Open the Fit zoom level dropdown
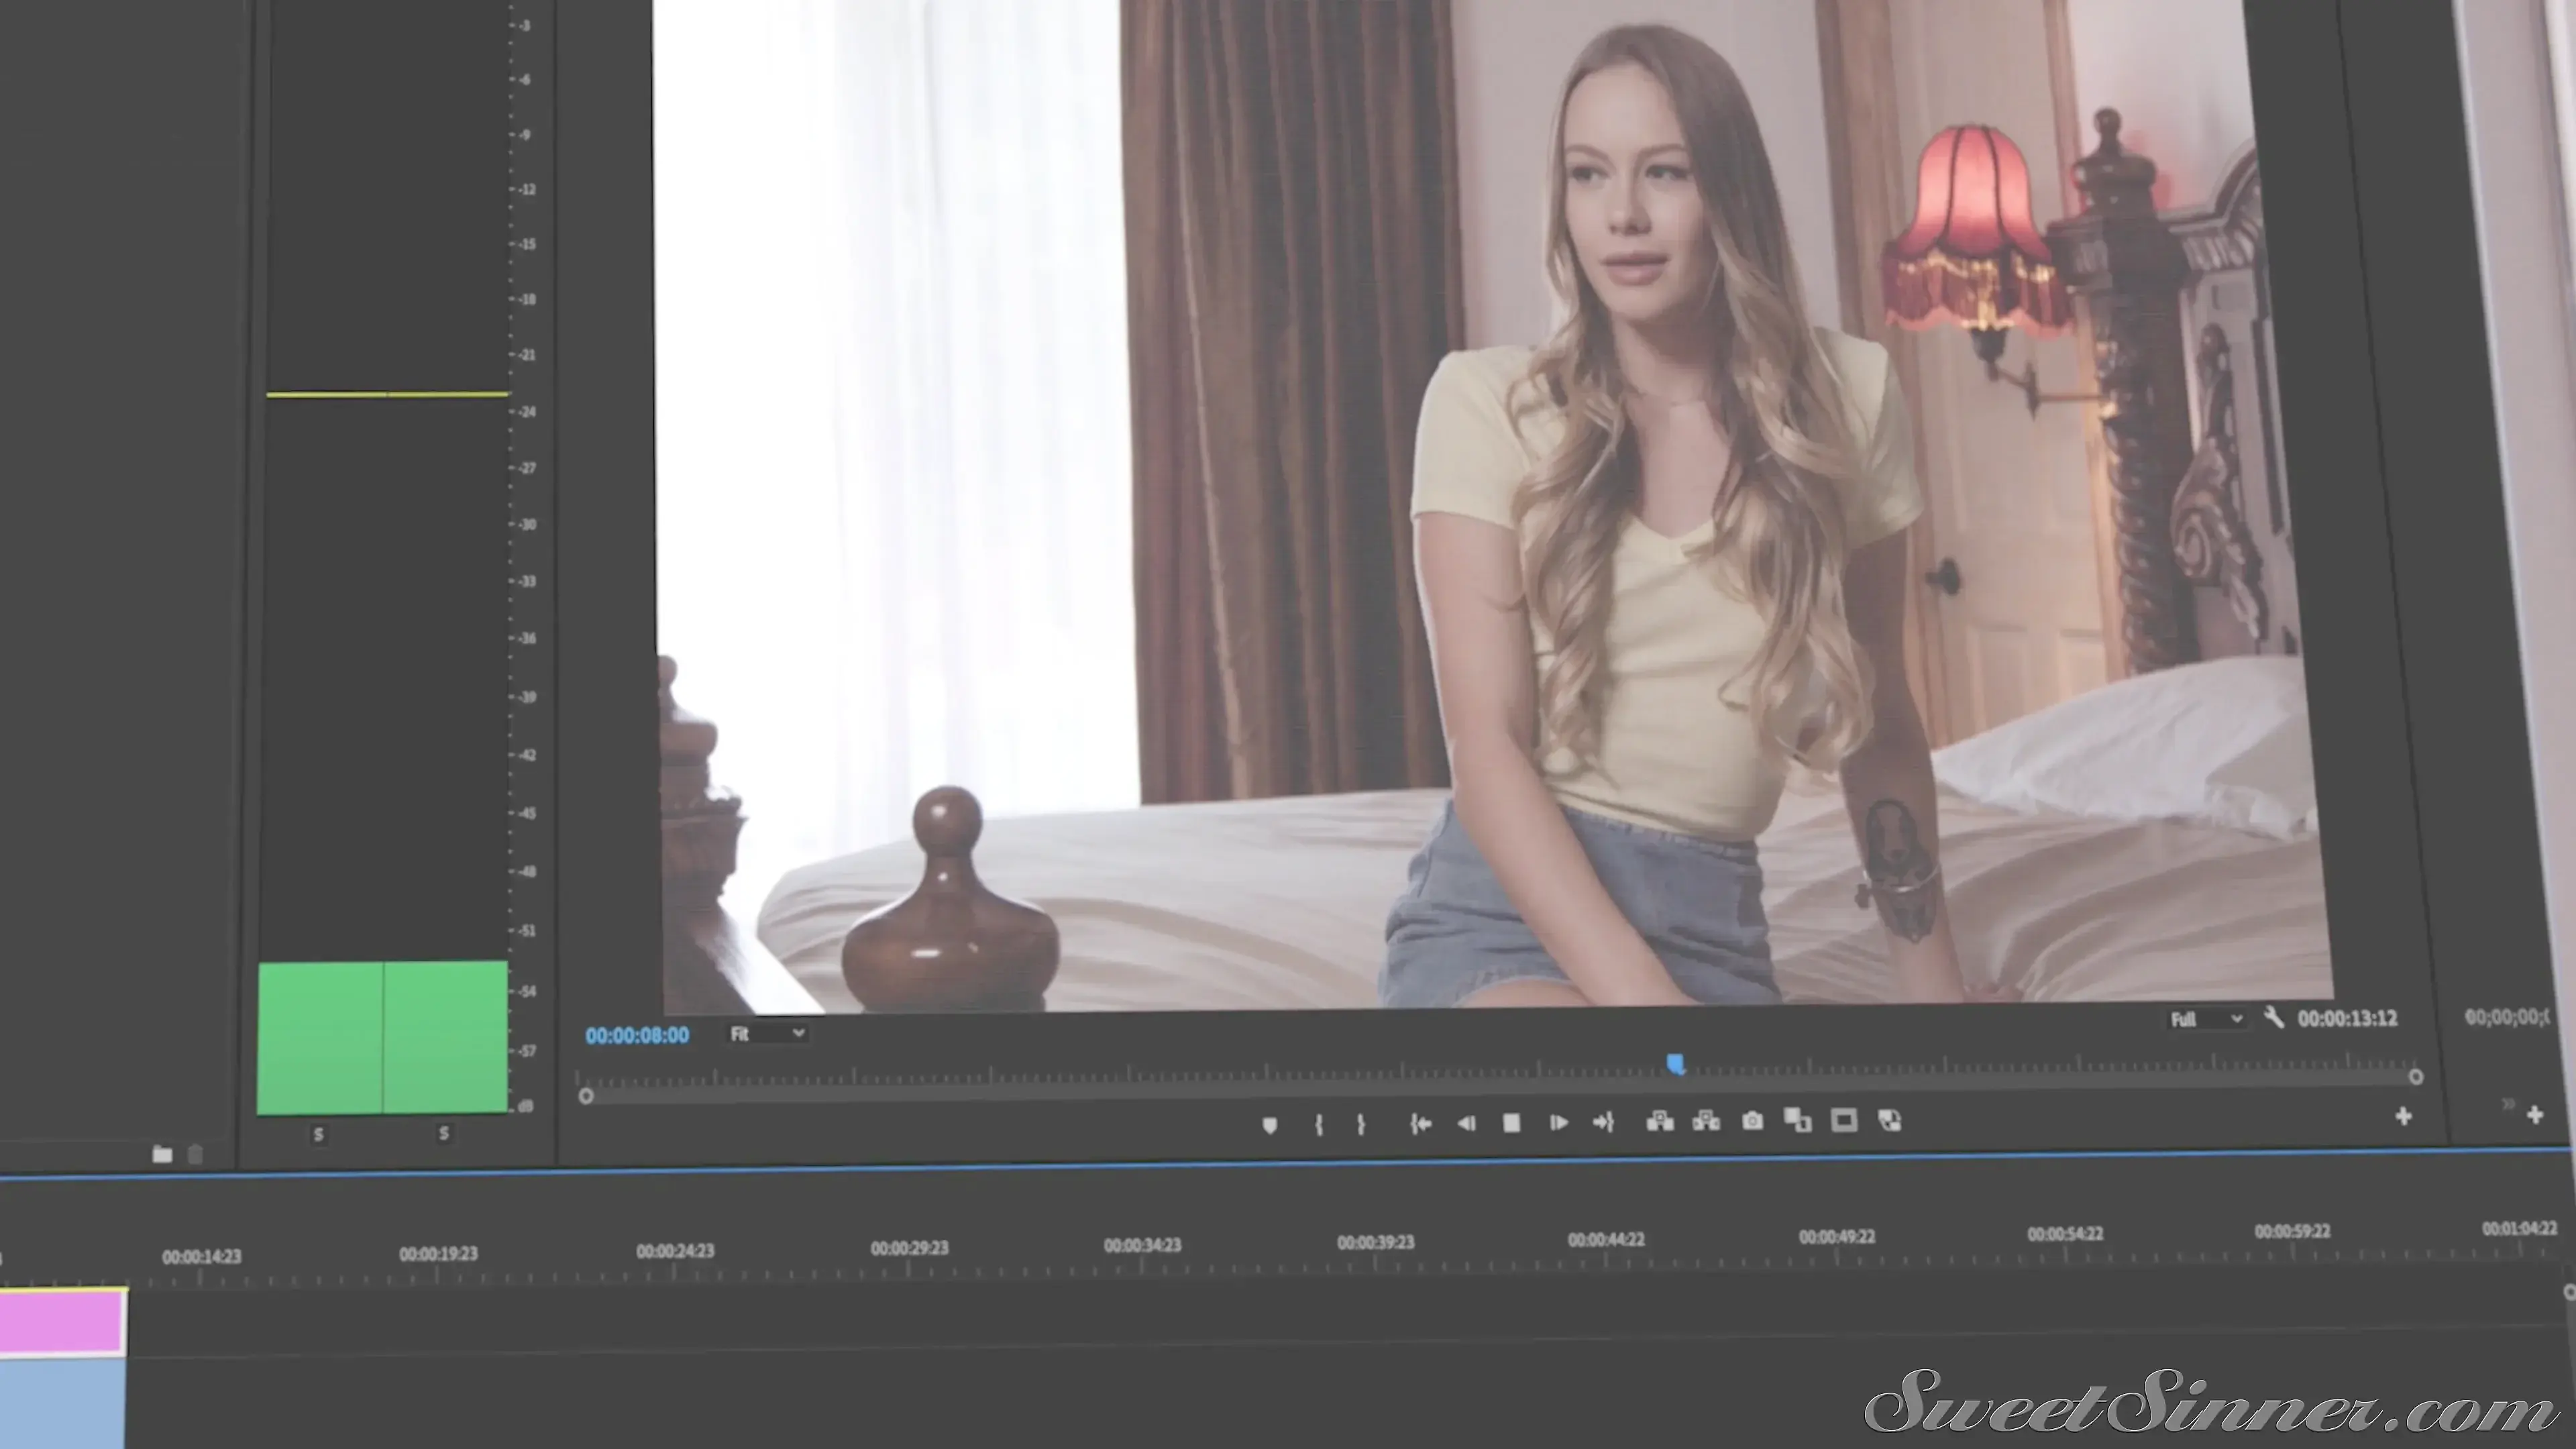The height and width of the screenshot is (1449, 2576). (x=767, y=1033)
